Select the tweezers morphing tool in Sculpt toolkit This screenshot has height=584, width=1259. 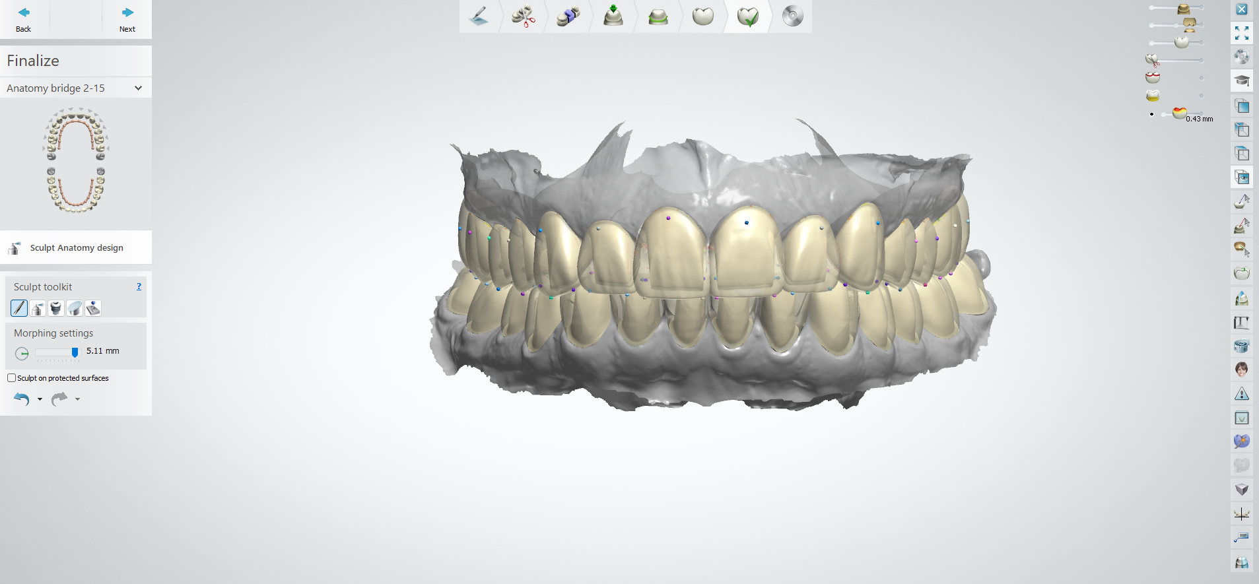[19, 308]
